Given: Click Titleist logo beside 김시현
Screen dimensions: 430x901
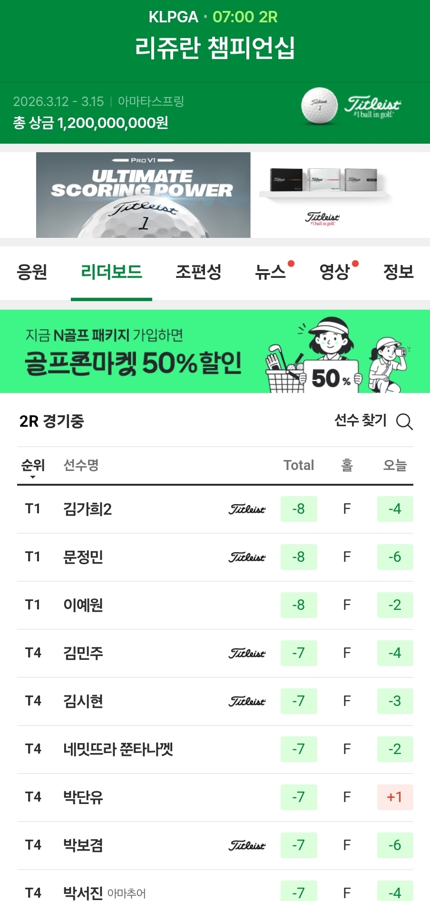Looking at the screenshot, I should coord(247,702).
